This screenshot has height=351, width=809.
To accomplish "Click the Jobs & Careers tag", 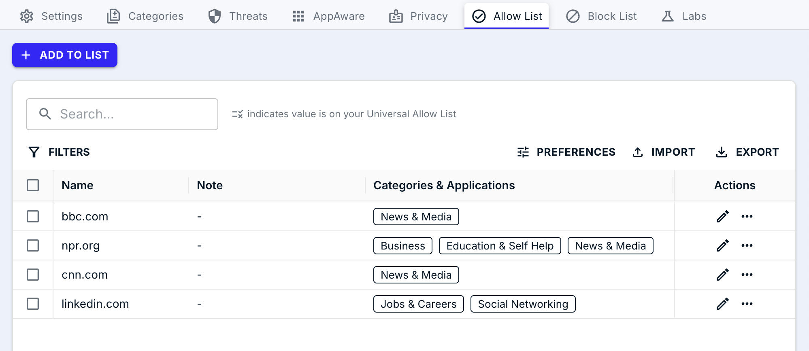I will tap(419, 304).
